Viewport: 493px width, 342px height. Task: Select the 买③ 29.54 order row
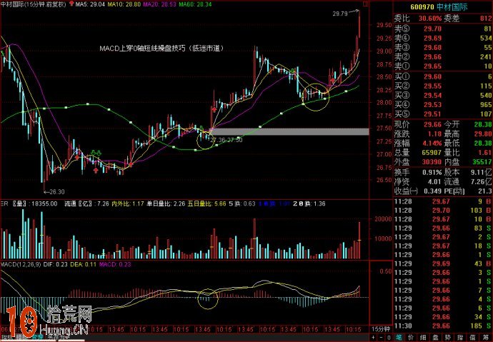(x=443, y=96)
